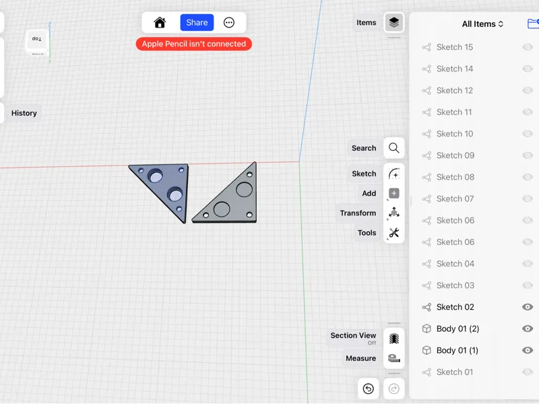
Task: Undo the last action
Action: click(368, 389)
